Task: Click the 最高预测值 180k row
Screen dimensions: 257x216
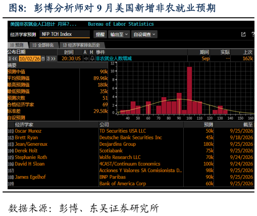Action: pyautogui.click(x=58, y=85)
